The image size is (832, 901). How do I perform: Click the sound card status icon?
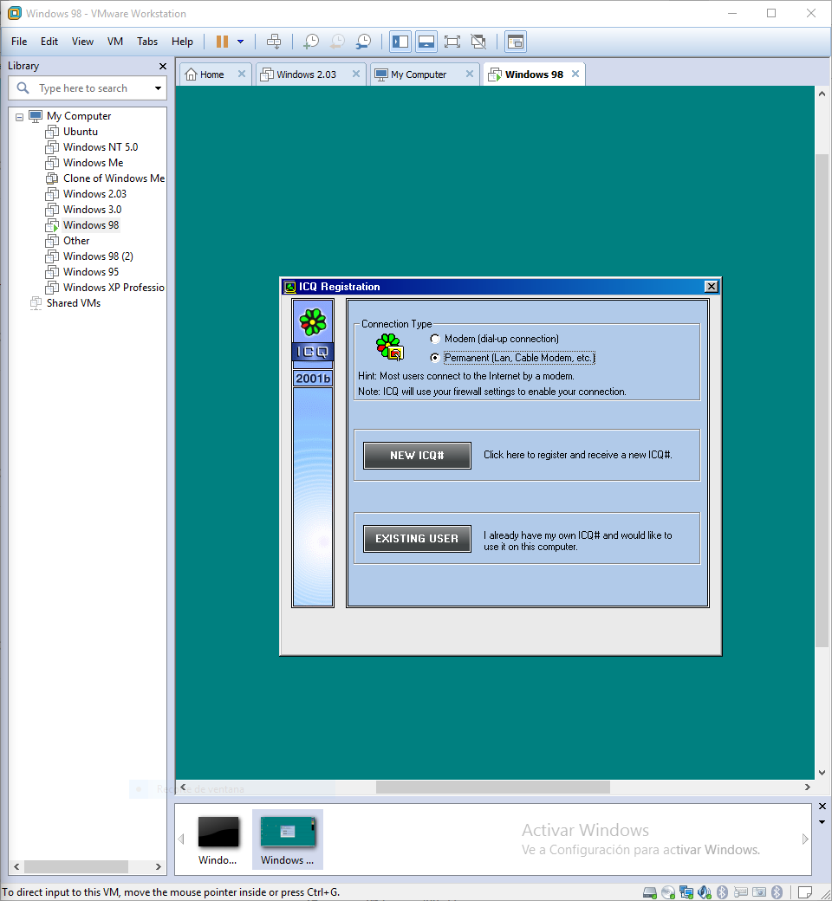click(705, 892)
